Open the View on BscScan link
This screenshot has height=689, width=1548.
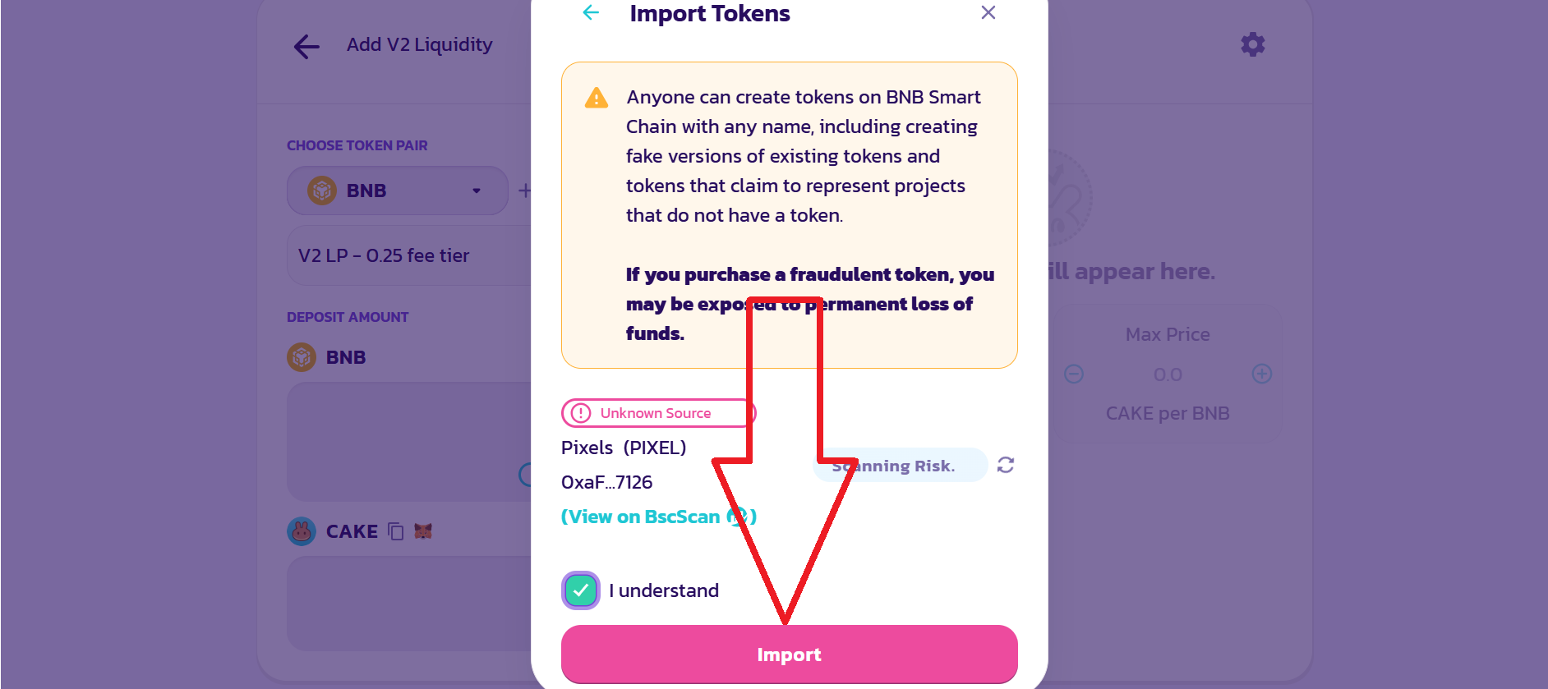point(659,517)
